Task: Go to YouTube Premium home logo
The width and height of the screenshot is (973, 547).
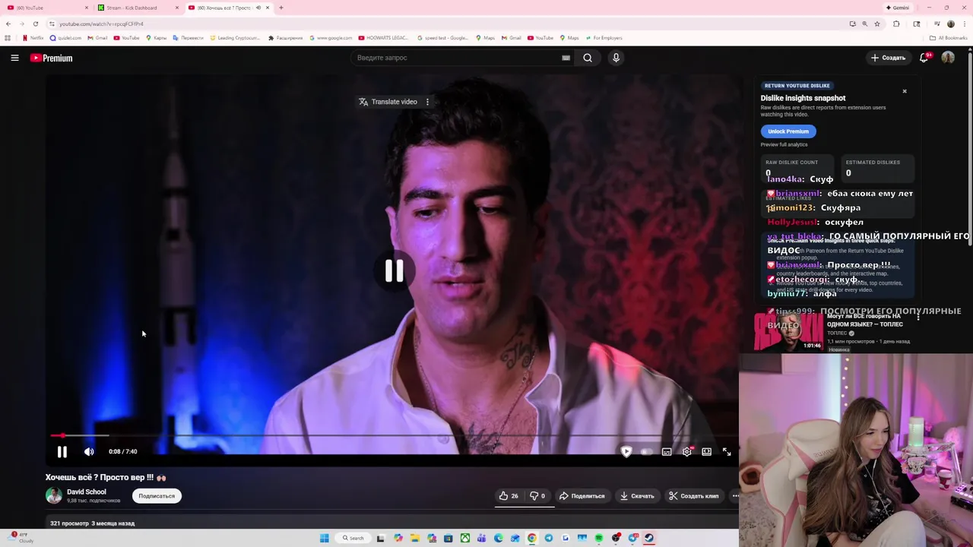Action: coord(51,58)
